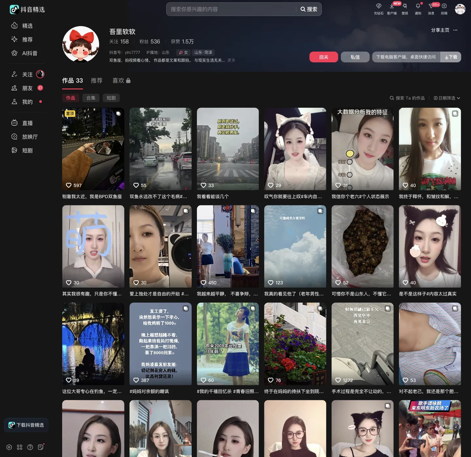This screenshot has width=471, height=457.
Task: Select the 合集 filter chip
Action: [x=91, y=98]
